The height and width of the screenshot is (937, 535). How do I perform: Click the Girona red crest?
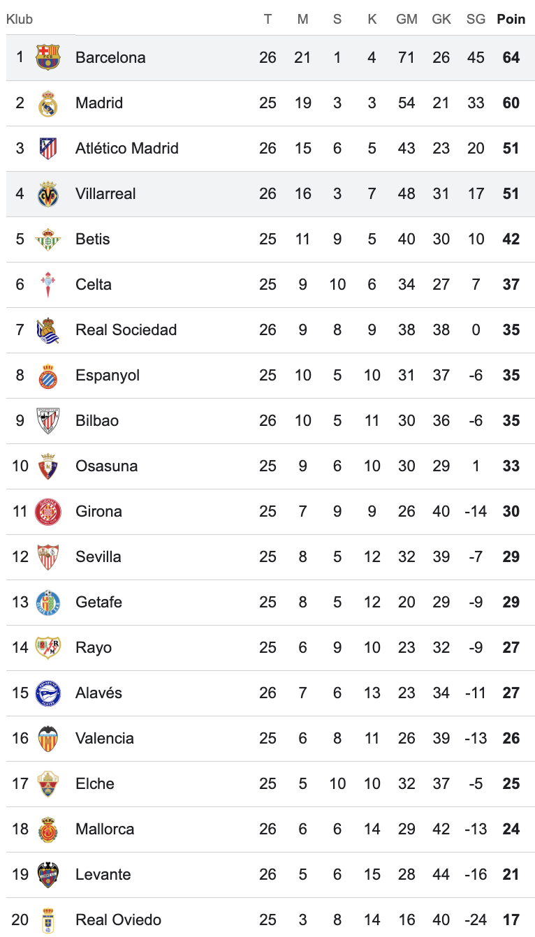[x=48, y=511]
